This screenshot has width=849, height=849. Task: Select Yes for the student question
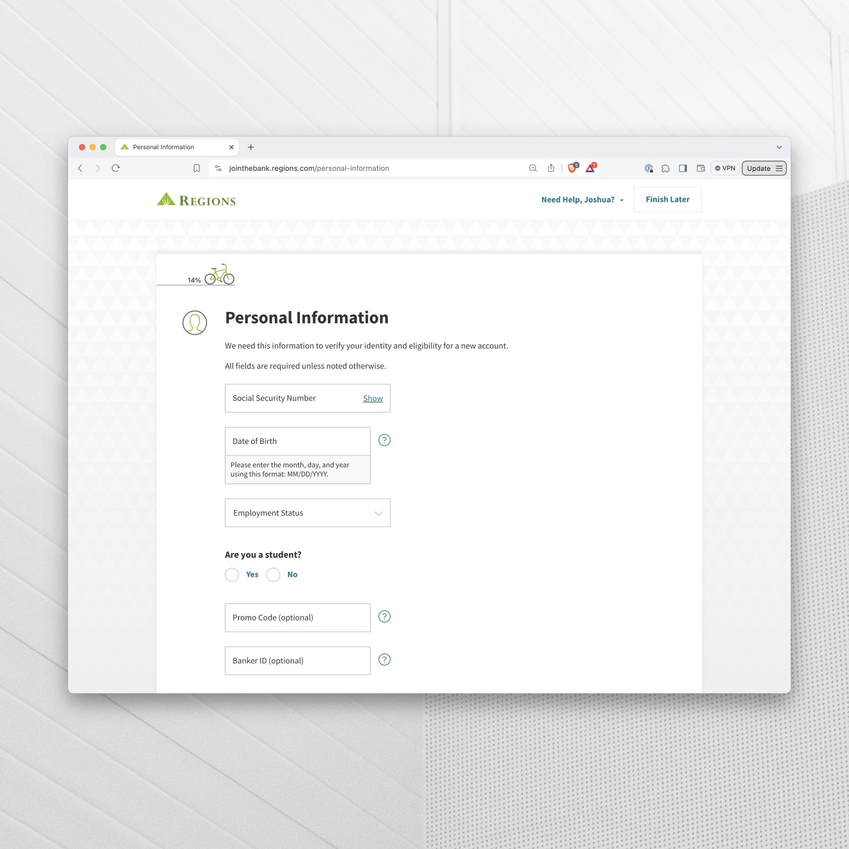click(x=232, y=575)
